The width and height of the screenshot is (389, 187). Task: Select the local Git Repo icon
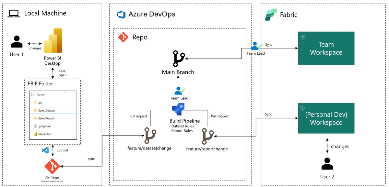(x=52, y=166)
